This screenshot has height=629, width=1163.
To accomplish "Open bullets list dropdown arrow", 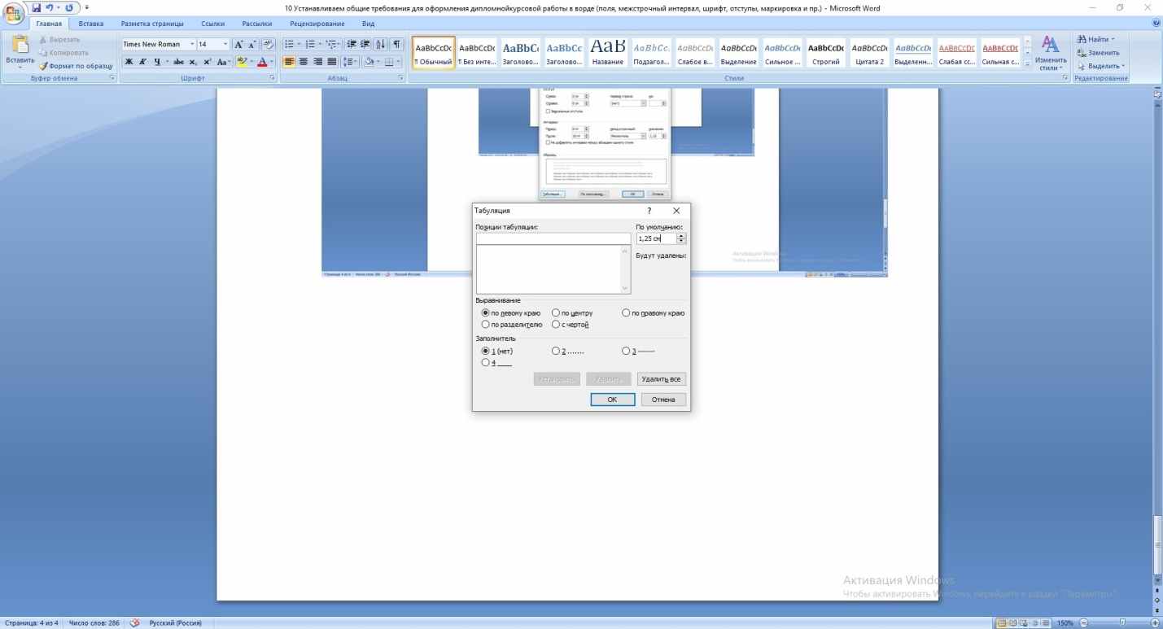I will 298,45.
